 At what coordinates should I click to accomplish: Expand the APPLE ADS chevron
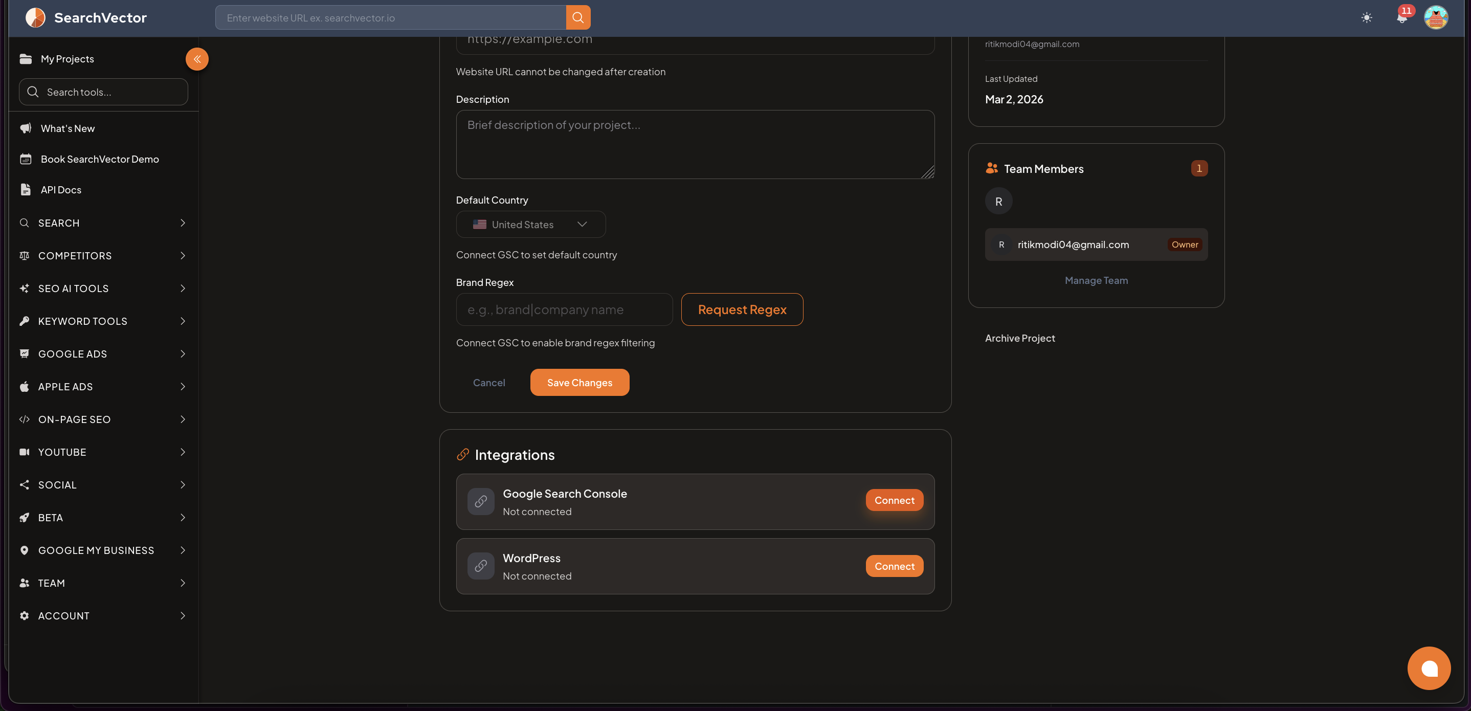coord(183,387)
